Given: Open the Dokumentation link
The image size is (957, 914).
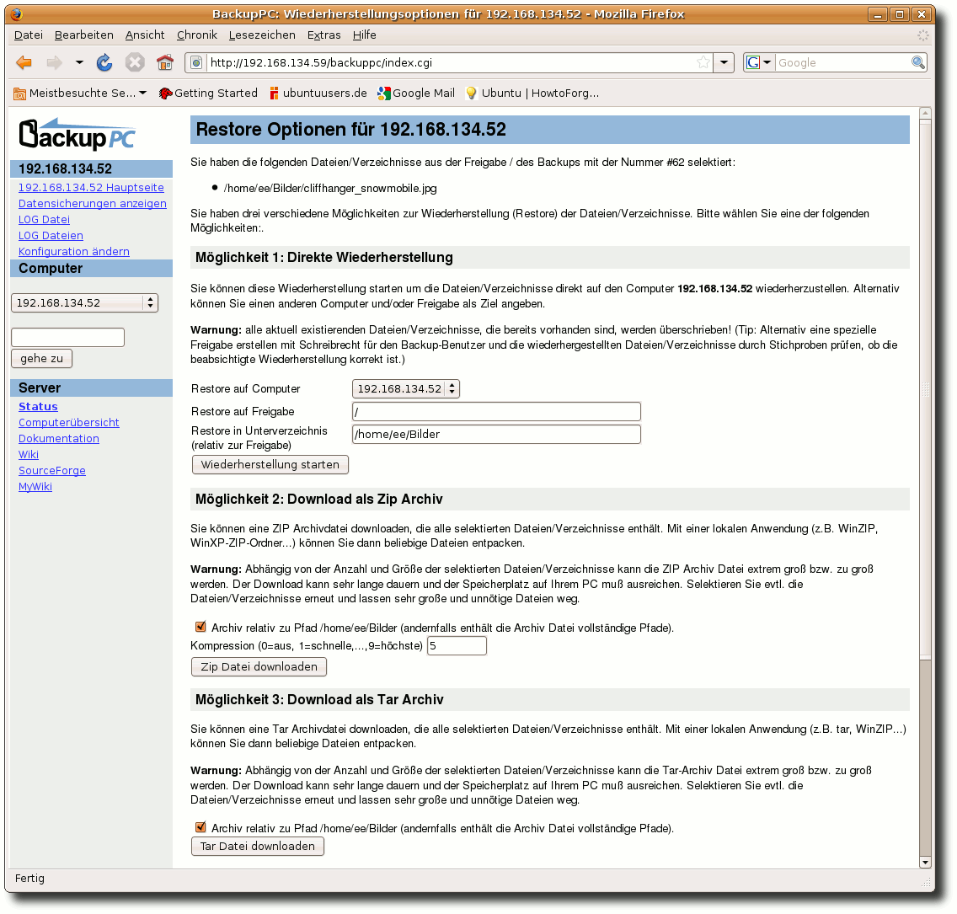Looking at the screenshot, I should 59,438.
